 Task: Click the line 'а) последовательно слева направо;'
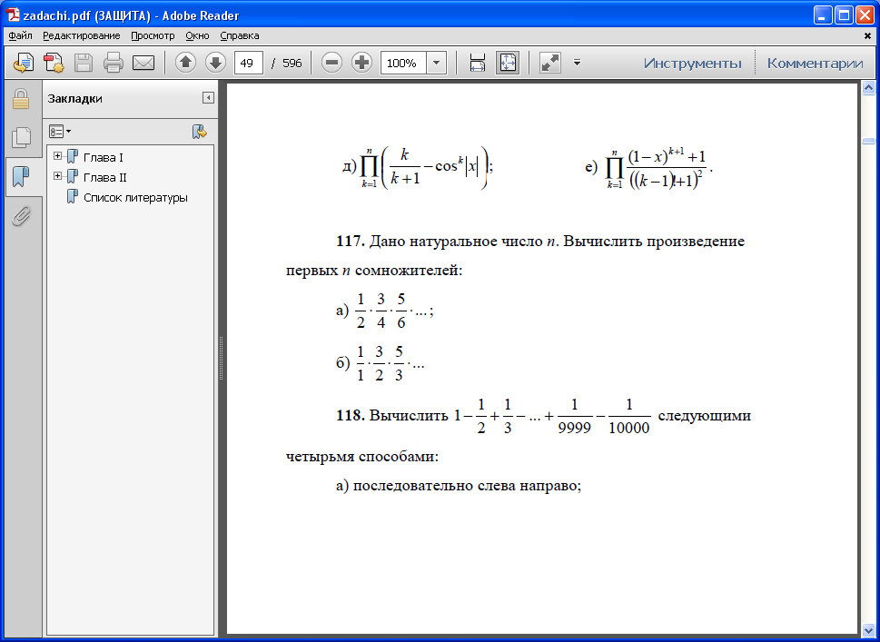click(x=459, y=486)
